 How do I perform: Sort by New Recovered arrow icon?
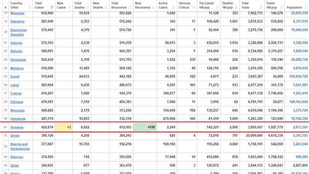[154, 8]
